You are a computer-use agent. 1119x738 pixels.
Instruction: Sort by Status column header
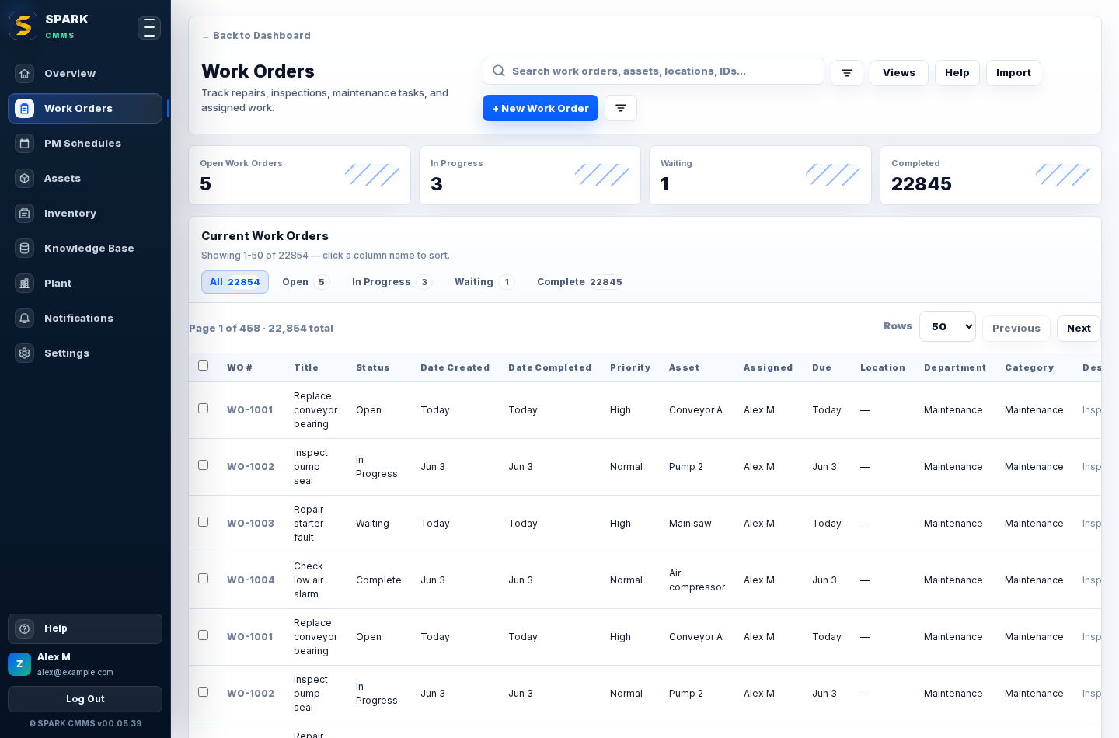(x=373, y=367)
